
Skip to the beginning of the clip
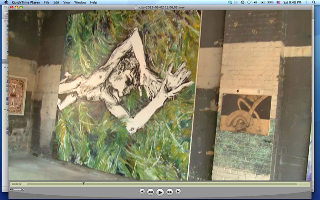[142, 191]
